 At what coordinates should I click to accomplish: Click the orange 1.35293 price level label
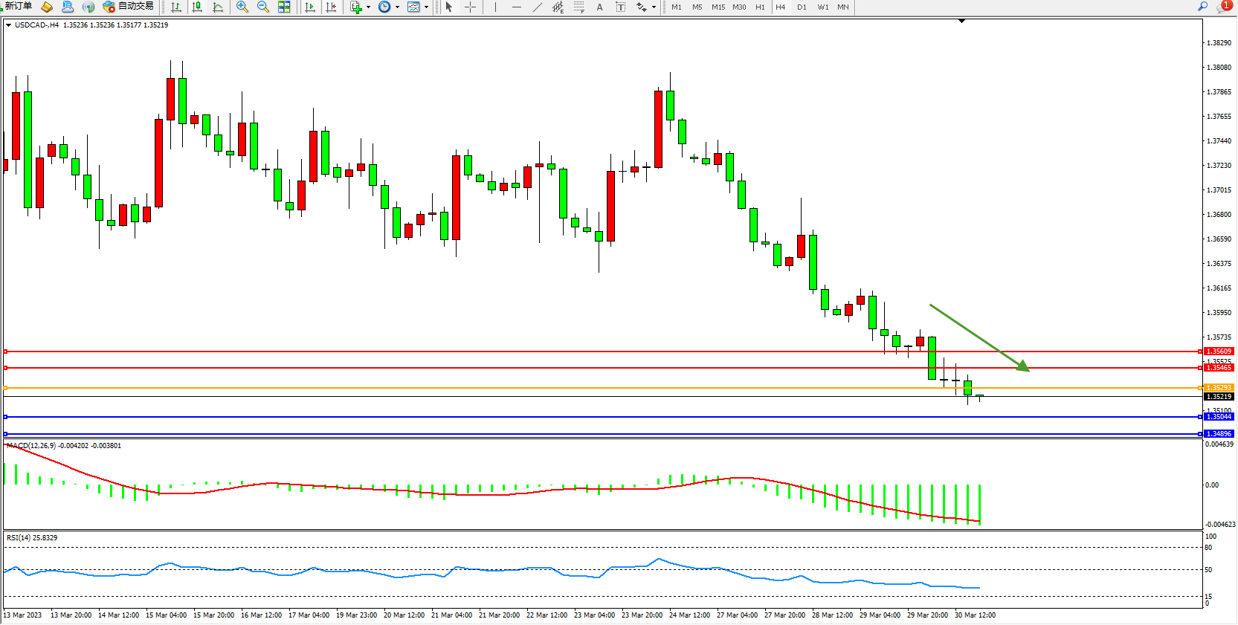(x=1218, y=388)
